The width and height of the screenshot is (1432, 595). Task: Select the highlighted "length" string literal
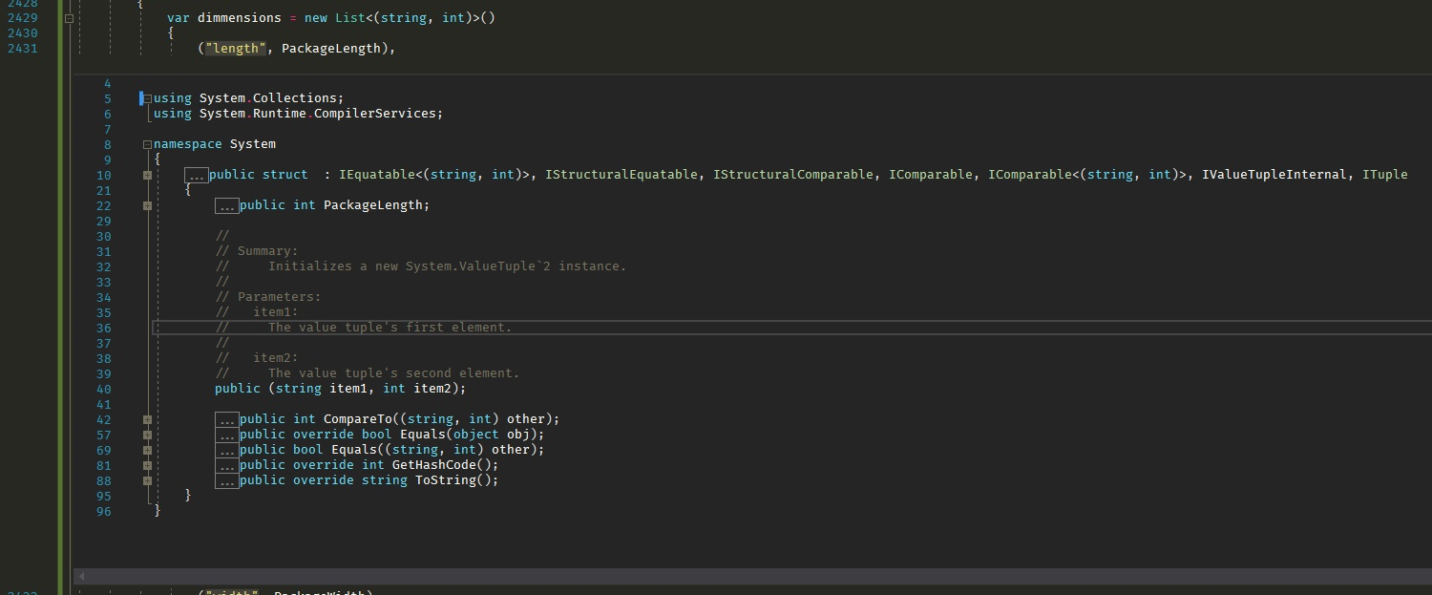(234, 48)
